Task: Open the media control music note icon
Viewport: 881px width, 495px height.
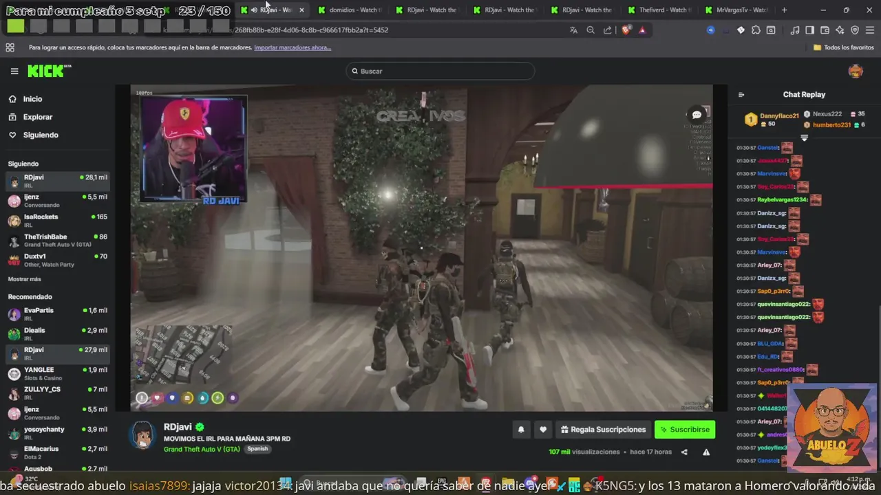Action: (x=795, y=30)
